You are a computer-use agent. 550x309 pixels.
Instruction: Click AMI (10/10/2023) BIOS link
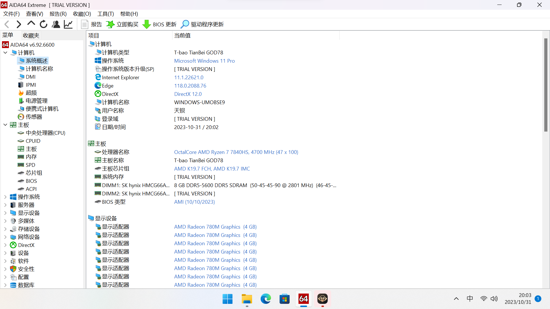[195, 202]
